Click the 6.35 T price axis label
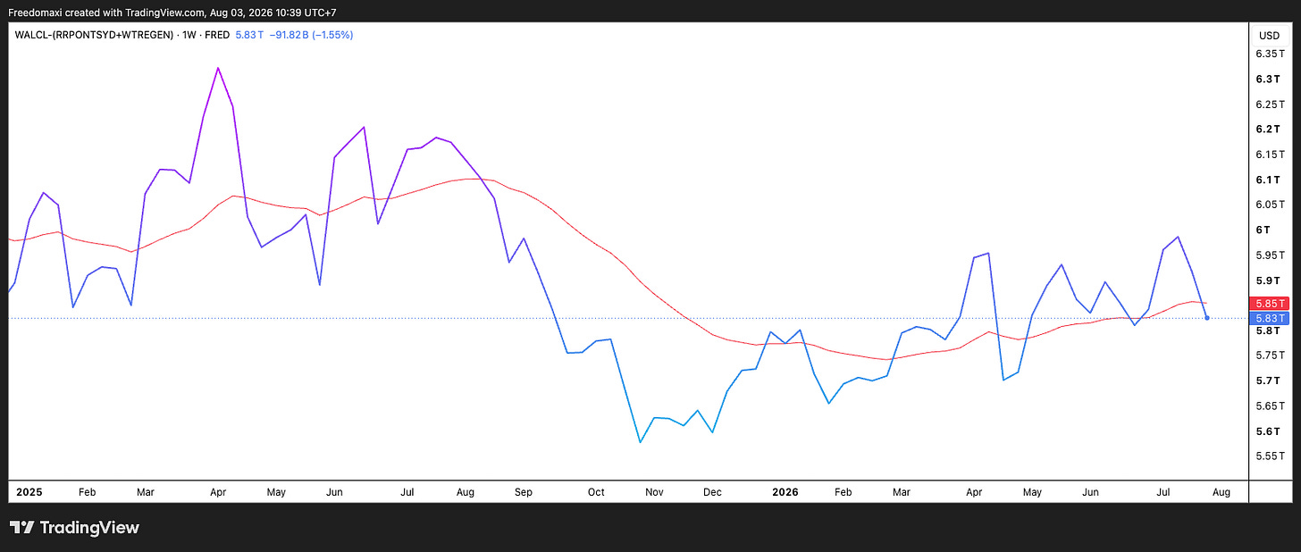 (1269, 54)
